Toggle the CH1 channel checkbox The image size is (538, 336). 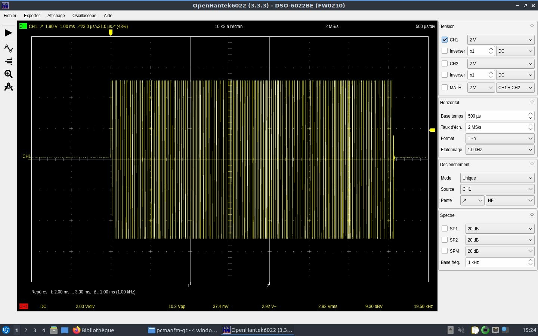pos(445,40)
